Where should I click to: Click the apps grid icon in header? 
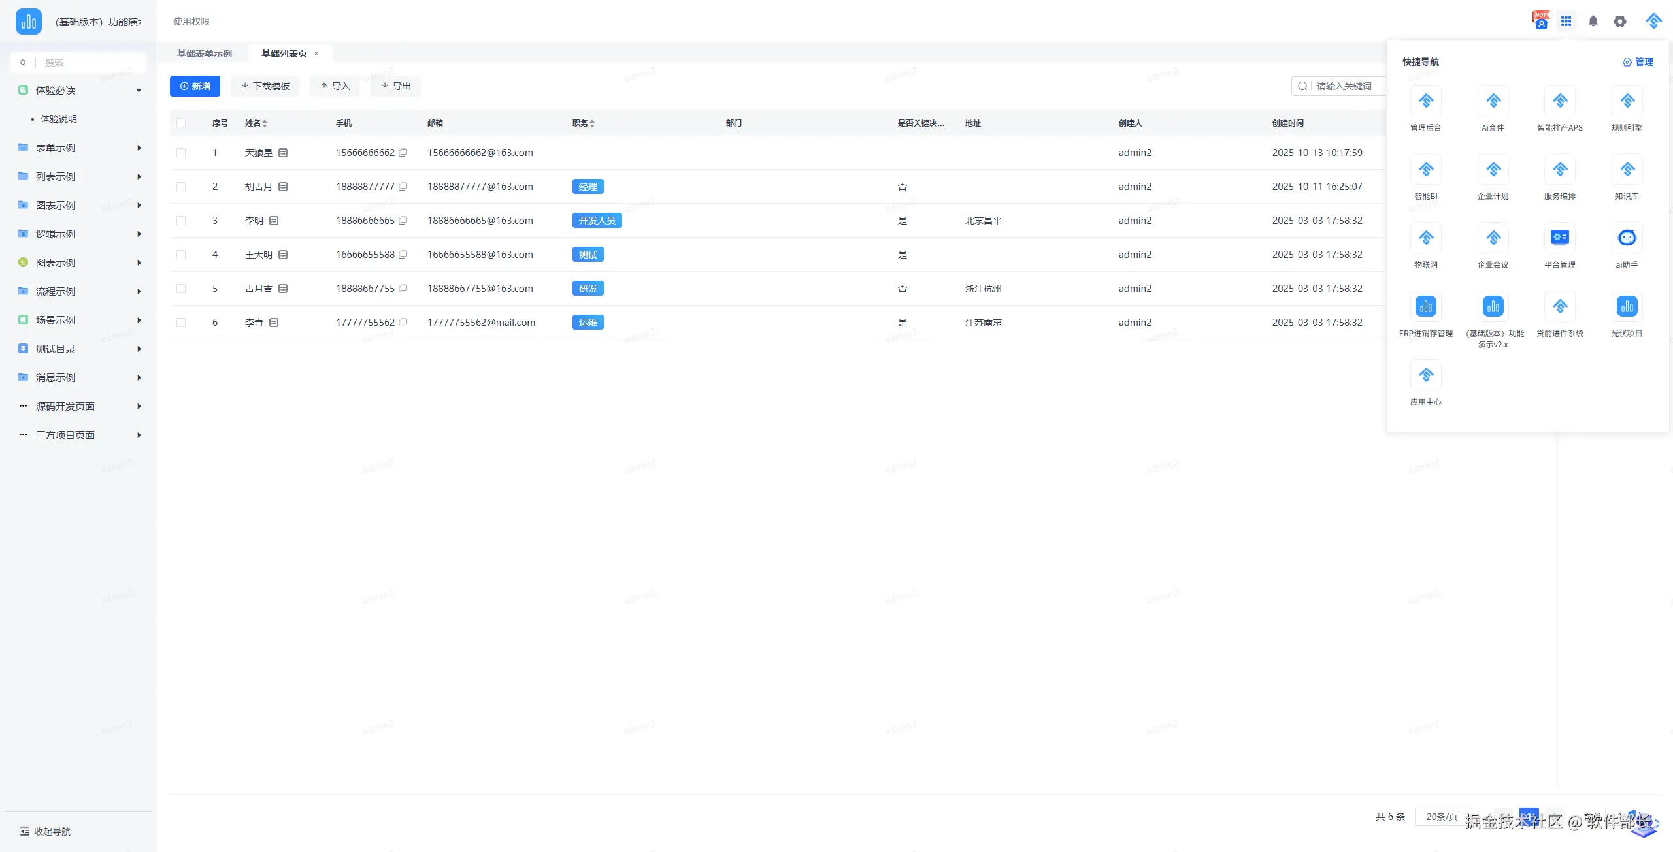pyautogui.click(x=1566, y=22)
